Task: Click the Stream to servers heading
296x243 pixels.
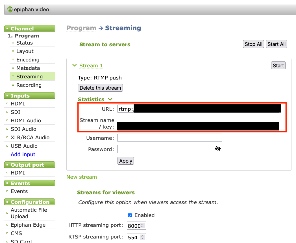Action: click(x=105, y=45)
